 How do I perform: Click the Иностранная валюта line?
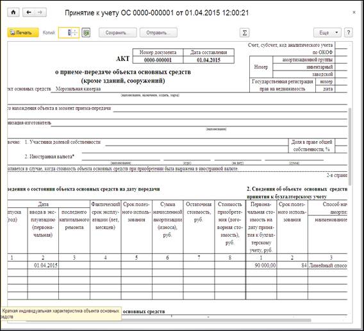49,157
